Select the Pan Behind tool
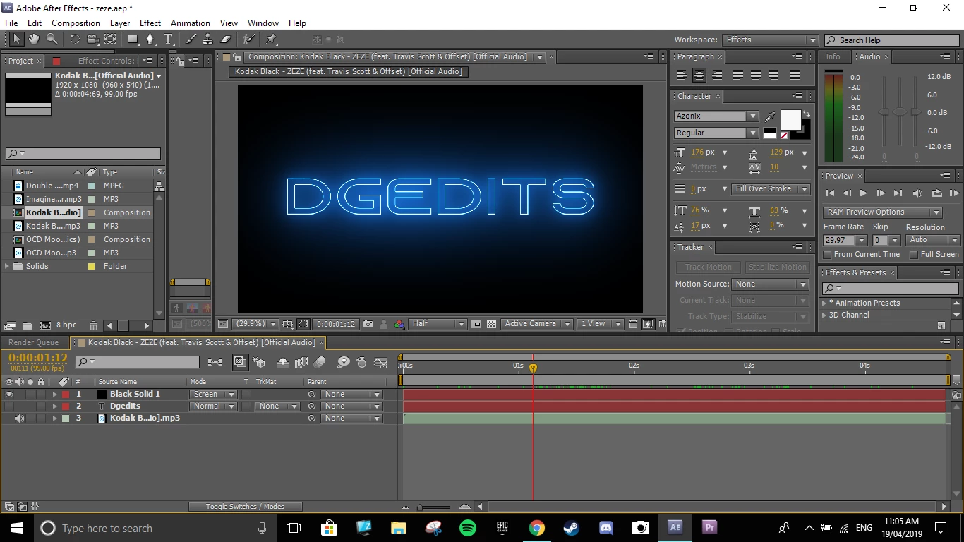The height and width of the screenshot is (542, 964). 111,40
